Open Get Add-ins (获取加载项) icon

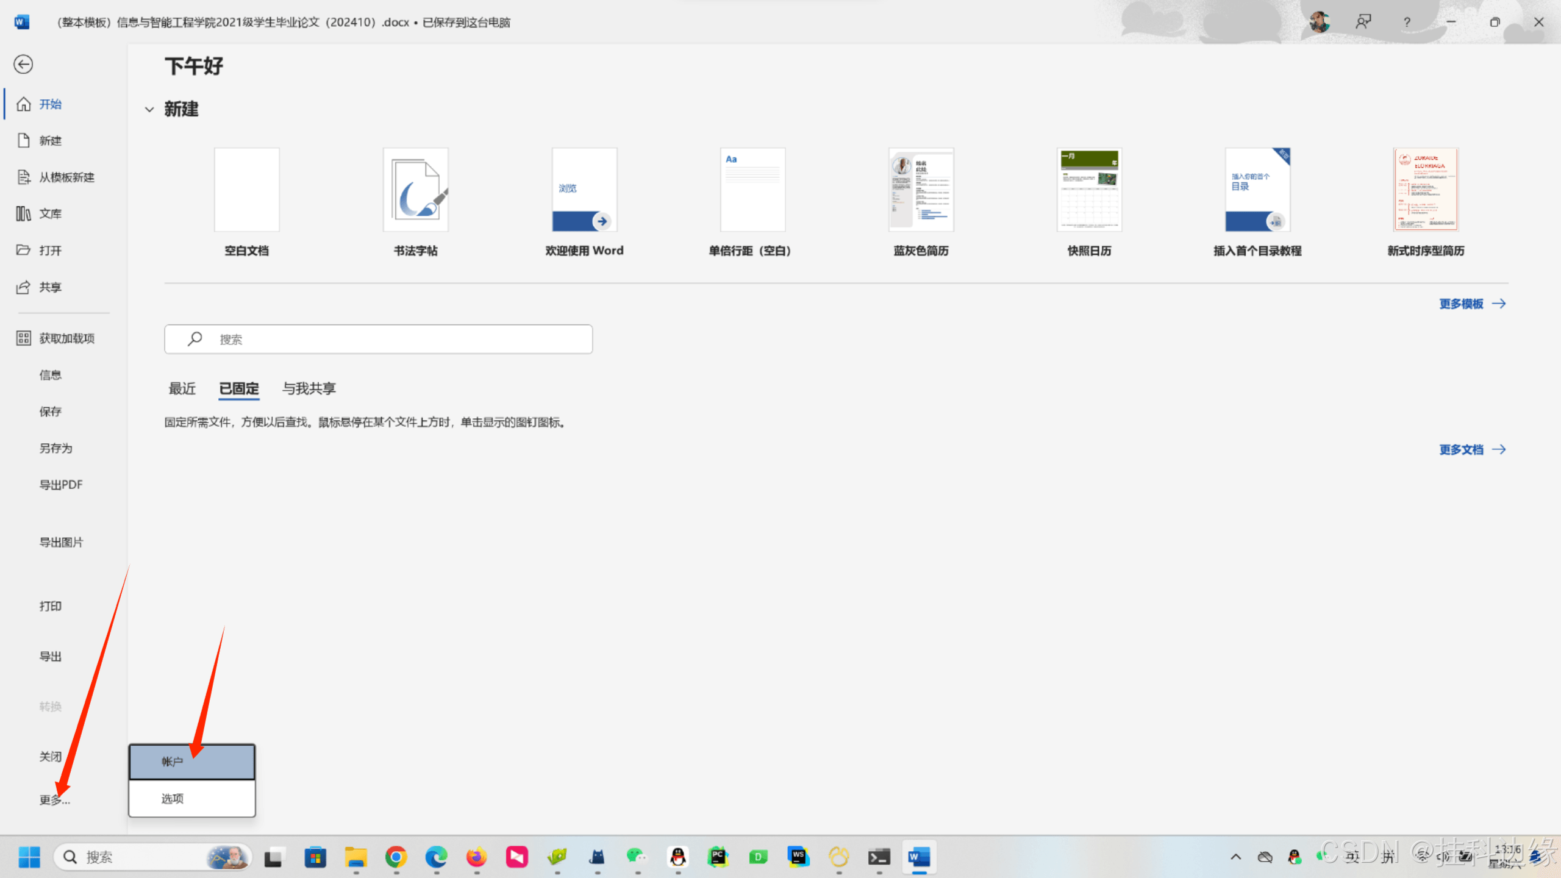click(24, 338)
